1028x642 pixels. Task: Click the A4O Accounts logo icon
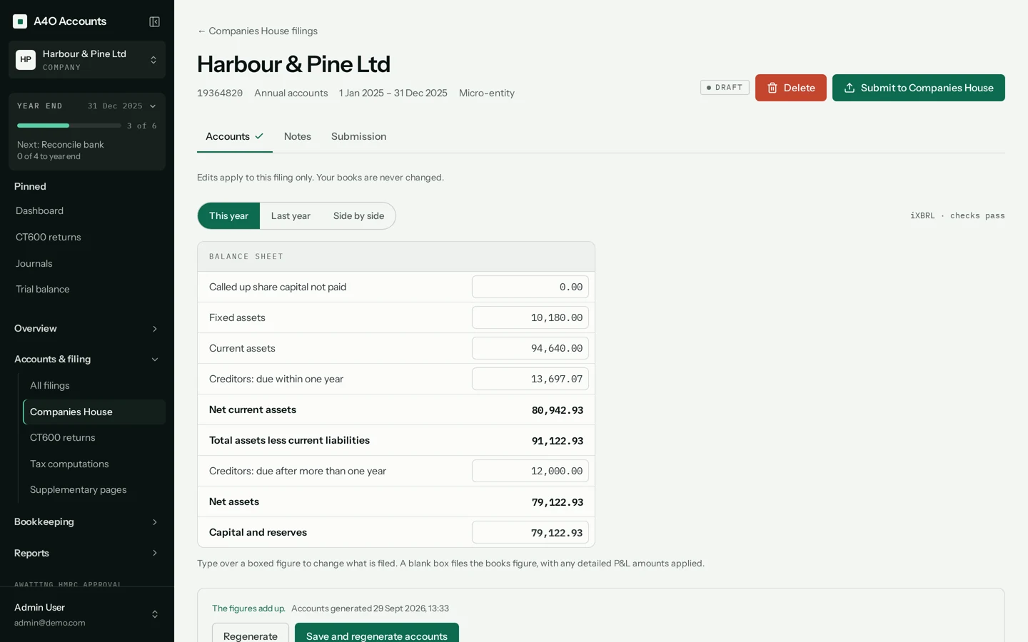pyautogui.click(x=20, y=21)
